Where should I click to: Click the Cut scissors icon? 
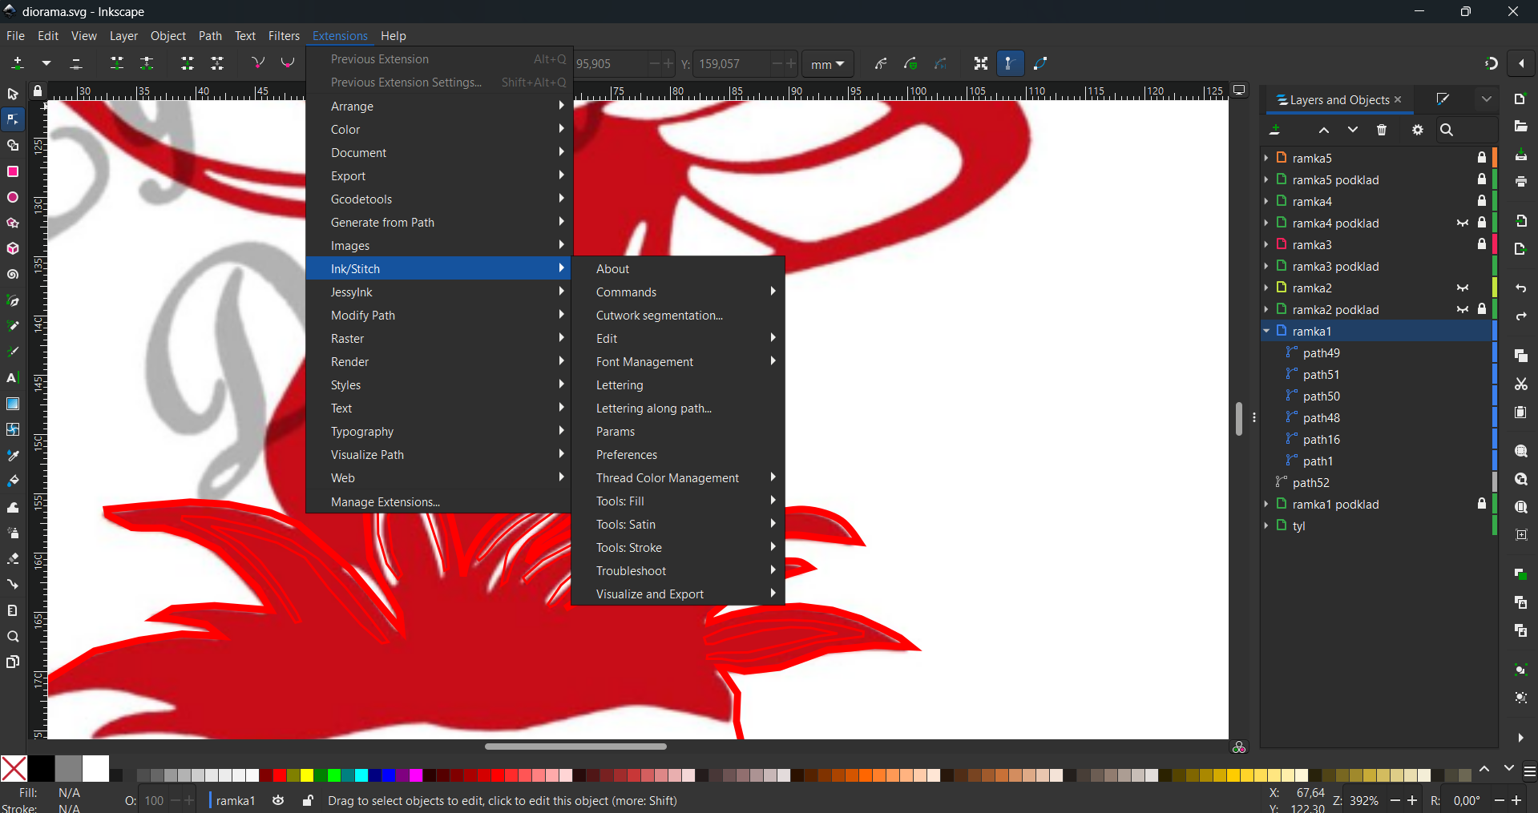point(1520,384)
